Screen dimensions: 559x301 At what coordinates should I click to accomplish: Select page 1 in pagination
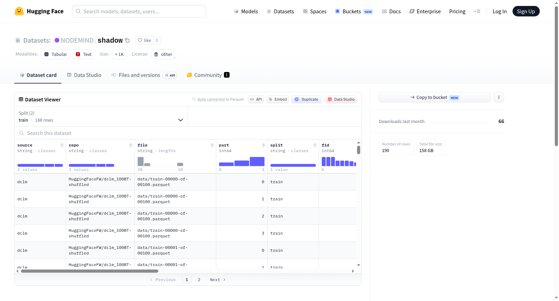pyautogui.click(x=187, y=280)
